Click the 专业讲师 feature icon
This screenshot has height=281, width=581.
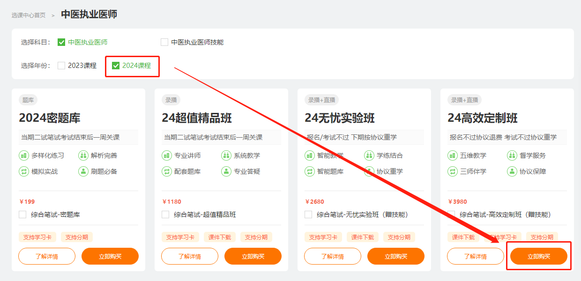(x=167, y=155)
